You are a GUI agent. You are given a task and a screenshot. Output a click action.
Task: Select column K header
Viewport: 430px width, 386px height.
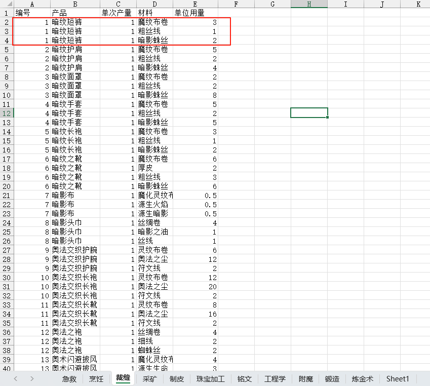[415, 4]
